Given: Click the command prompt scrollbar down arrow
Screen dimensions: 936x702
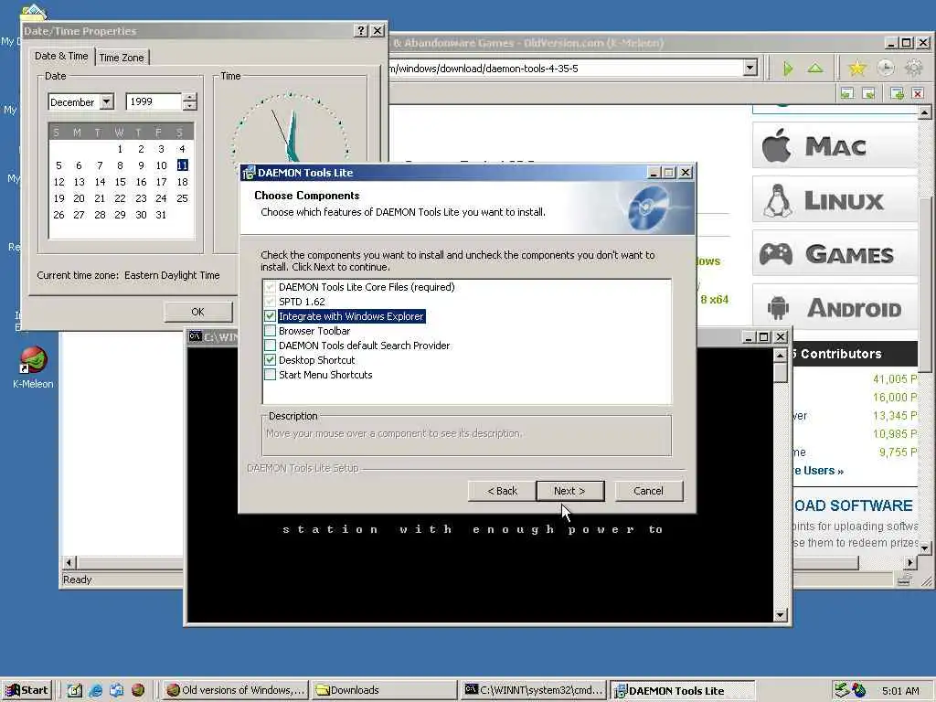Looking at the screenshot, I should 781,615.
